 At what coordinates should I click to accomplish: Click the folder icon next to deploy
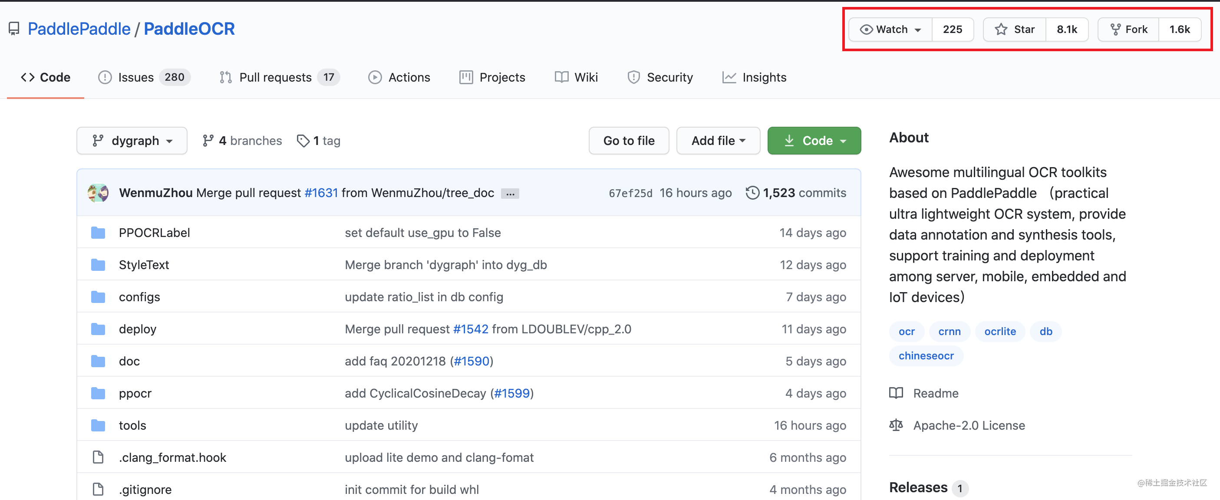(x=98, y=329)
